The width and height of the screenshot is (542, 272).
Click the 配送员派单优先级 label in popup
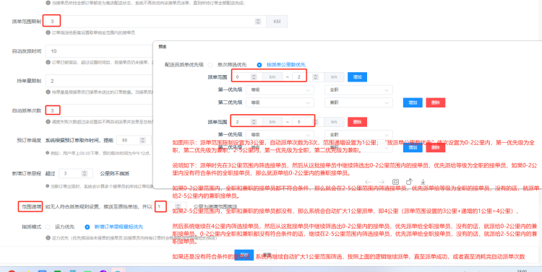coord(184,64)
